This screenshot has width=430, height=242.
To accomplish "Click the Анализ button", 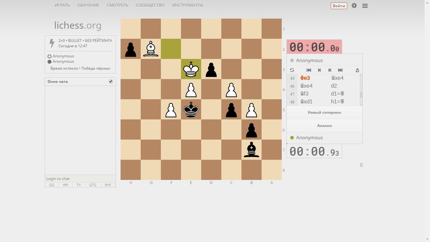I will pyautogui.click(x=324, y=126).
